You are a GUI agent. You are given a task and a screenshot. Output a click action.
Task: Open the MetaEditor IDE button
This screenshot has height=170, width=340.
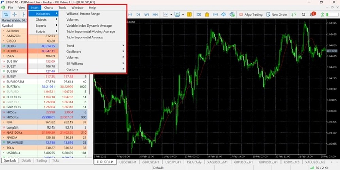point(199,15)
